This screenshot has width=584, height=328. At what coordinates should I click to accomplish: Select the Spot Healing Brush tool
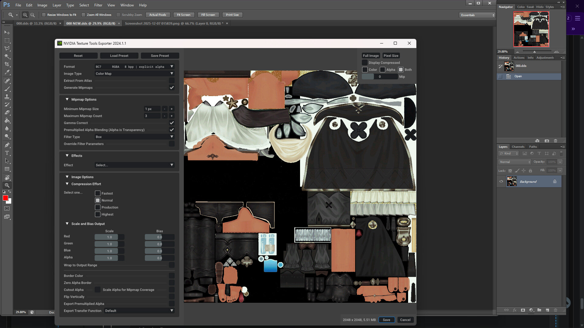[7, 81]
